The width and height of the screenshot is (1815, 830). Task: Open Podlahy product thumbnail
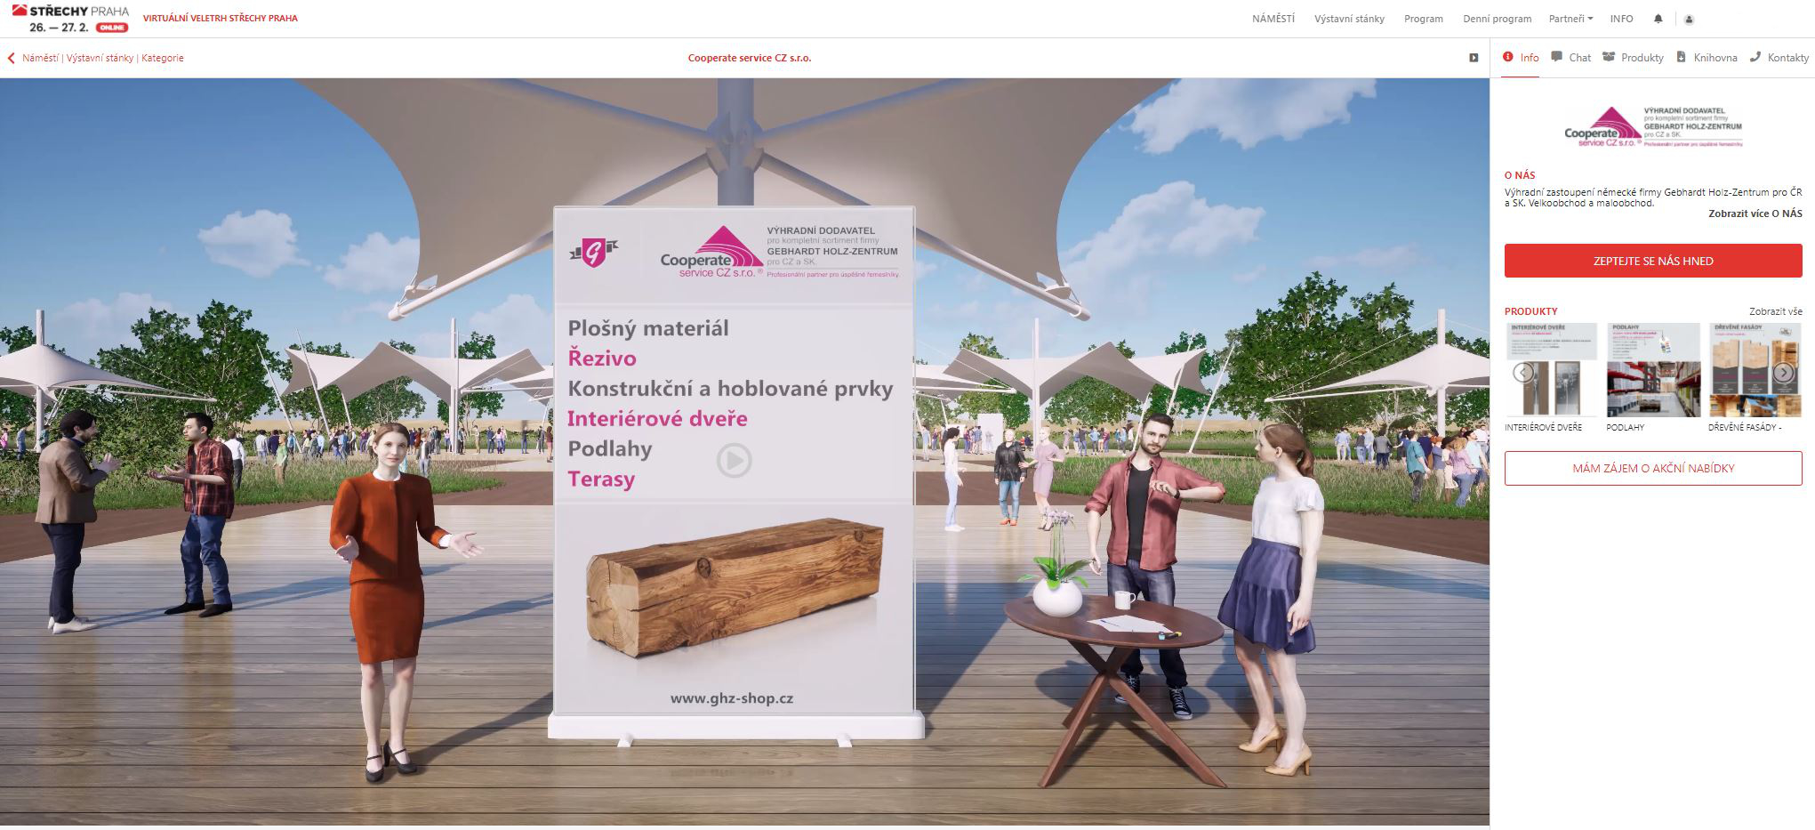click(1653, 369)
